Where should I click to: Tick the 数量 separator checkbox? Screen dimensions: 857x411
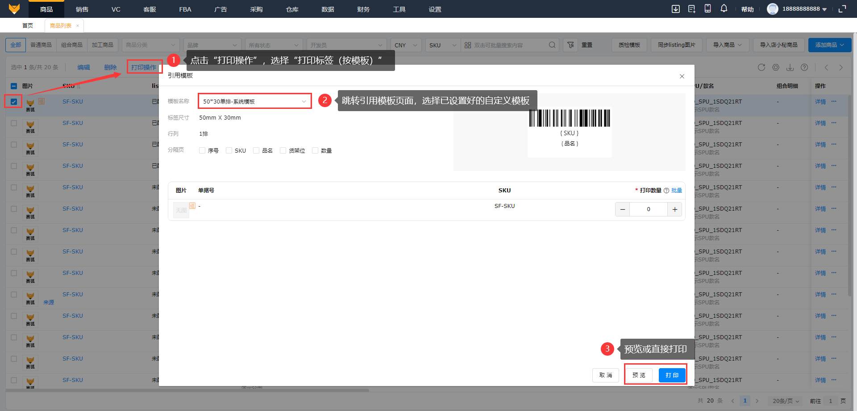(x=315, y=150)
